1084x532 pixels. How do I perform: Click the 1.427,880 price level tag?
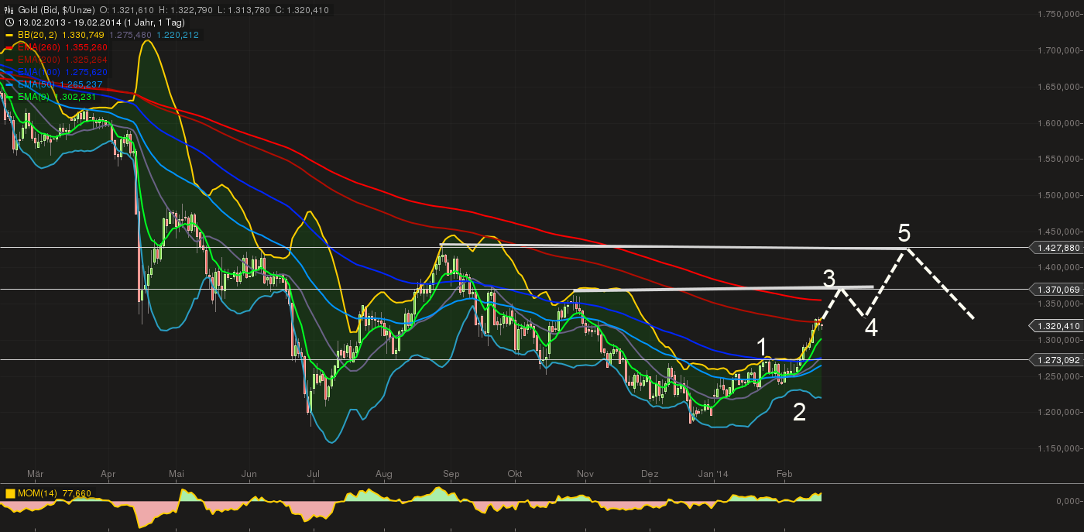coord(1056,248)
